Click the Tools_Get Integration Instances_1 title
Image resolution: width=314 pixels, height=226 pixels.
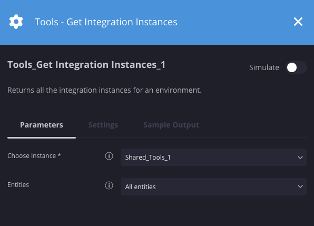(x=86, y=65)
